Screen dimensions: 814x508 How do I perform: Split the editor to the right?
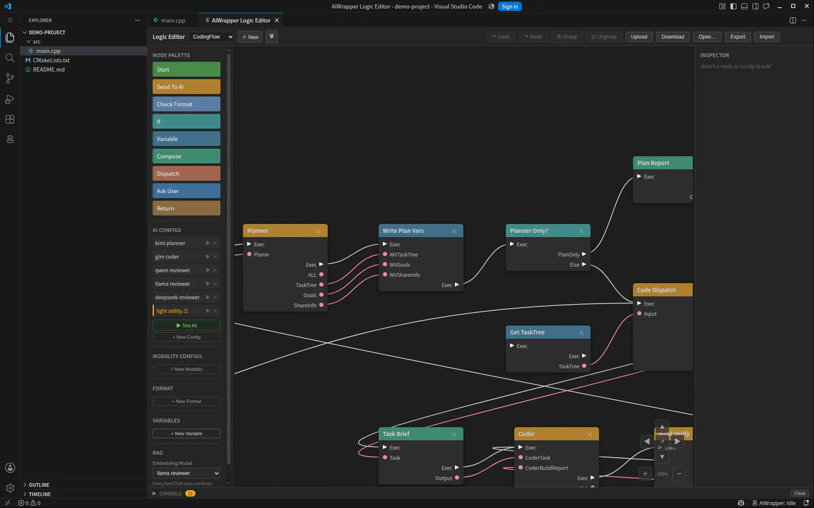793,20
